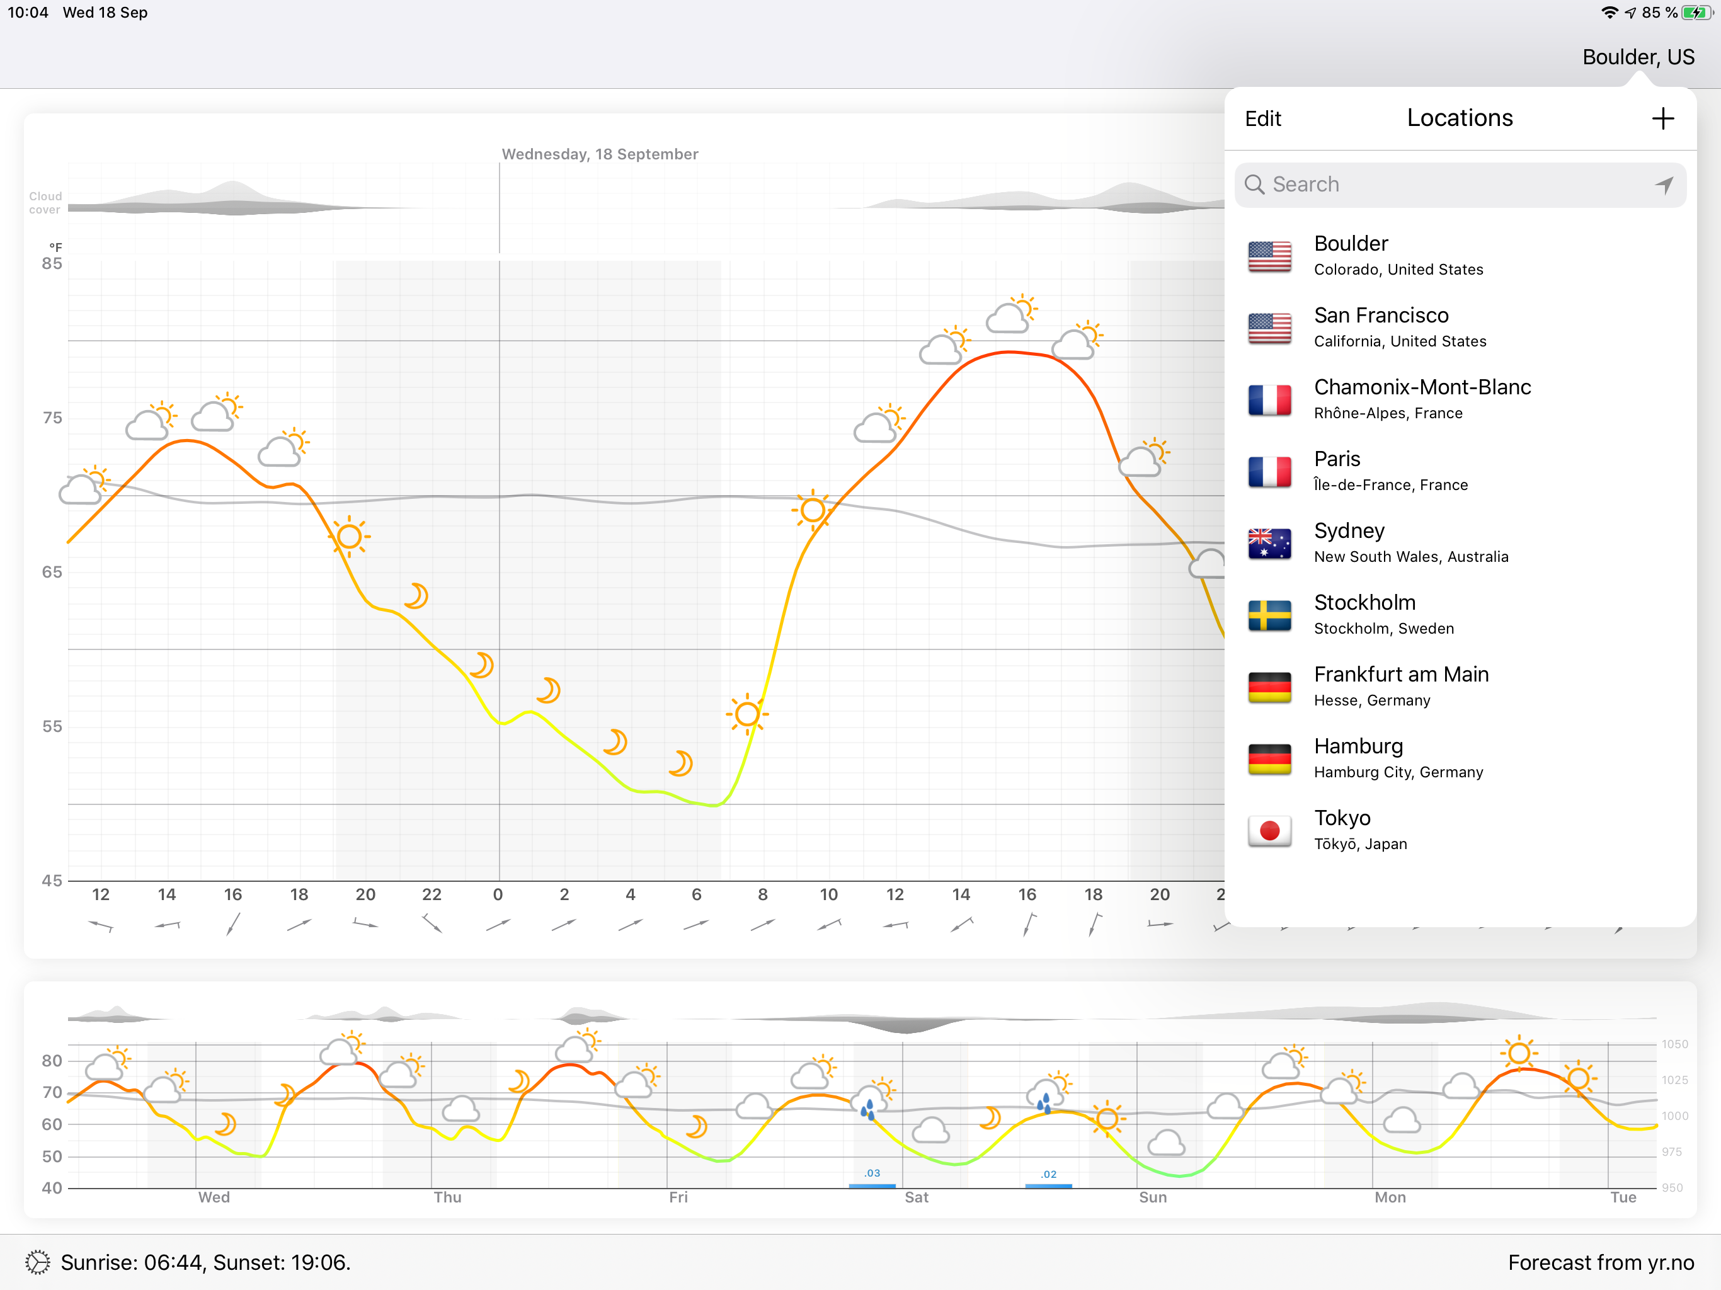1721x1290 pixels.
Task: Choose Paris, Île-de-France location
Action: coord(1390,471)
